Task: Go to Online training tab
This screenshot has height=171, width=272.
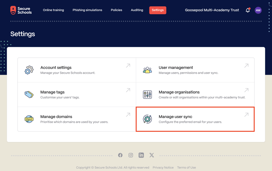Action: (x=54, y=10)
